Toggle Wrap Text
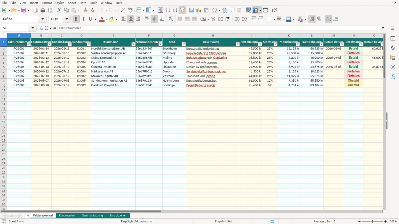 coord(171,19)
